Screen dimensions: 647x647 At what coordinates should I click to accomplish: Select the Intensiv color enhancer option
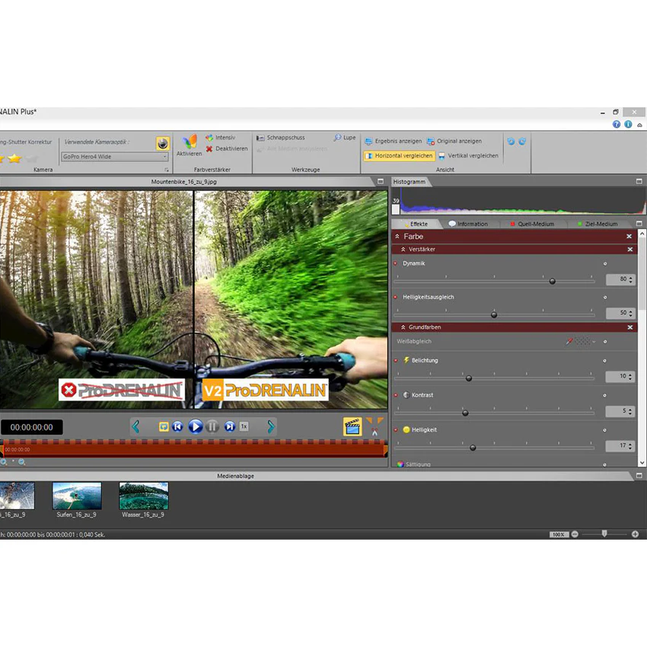(x=220, y=138)
